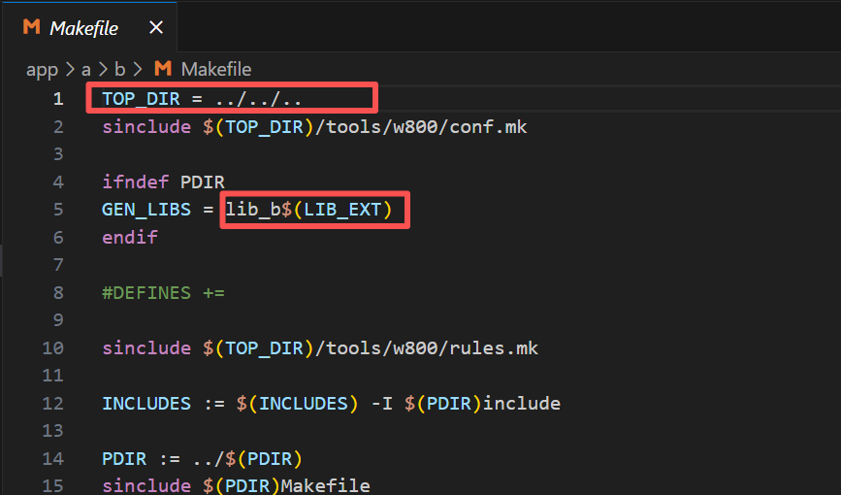
Task: Click 'lib_b$(LIB_EXT)' value on line 5
Action: tap(315, 210)
